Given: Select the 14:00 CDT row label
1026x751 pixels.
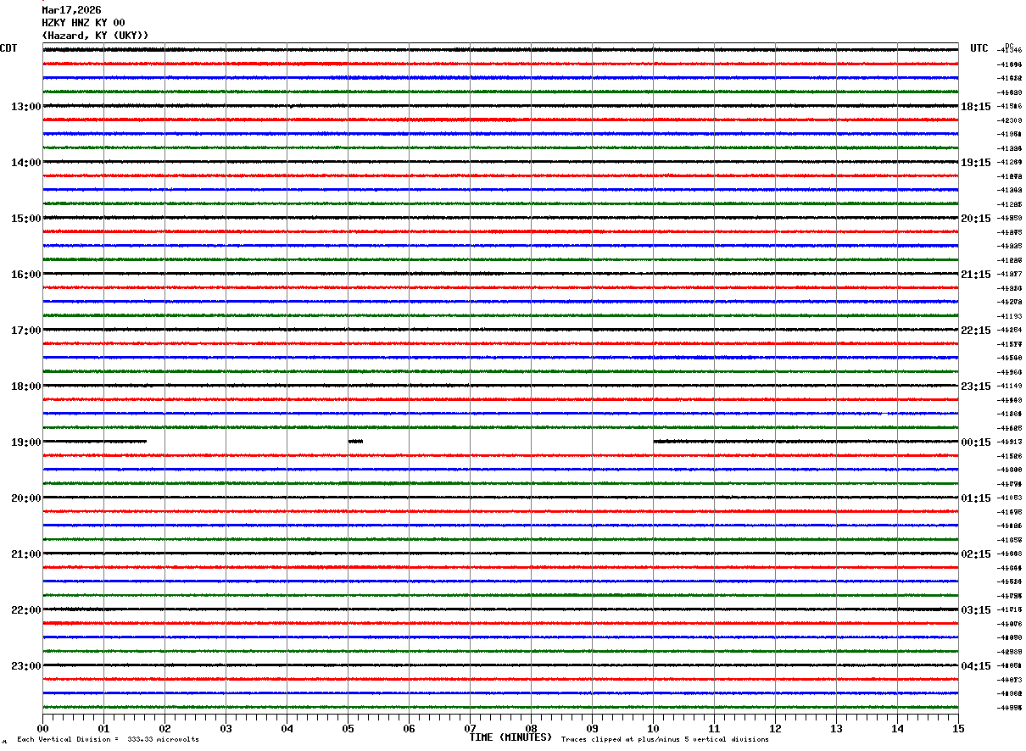Looking at the screenshot, I should coord(26,163).
